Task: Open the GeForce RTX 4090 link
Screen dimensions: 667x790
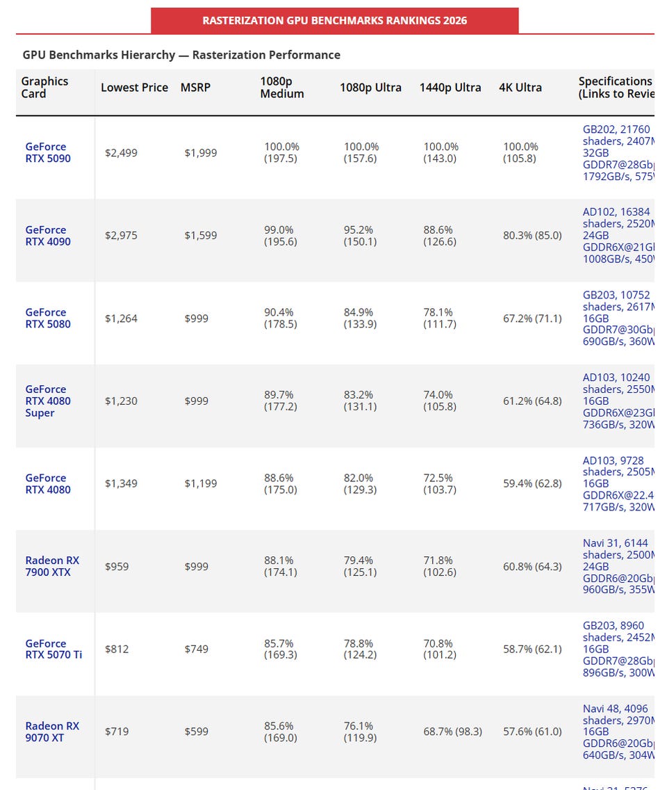Action: point(48,236)
